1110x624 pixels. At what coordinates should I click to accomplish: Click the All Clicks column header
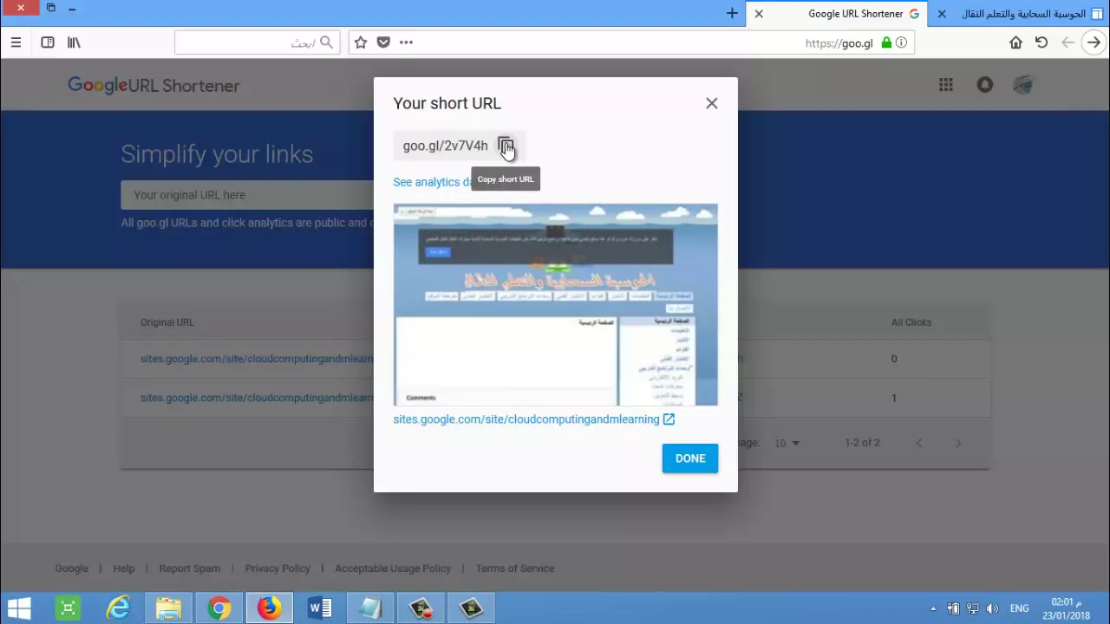(911, 322)
